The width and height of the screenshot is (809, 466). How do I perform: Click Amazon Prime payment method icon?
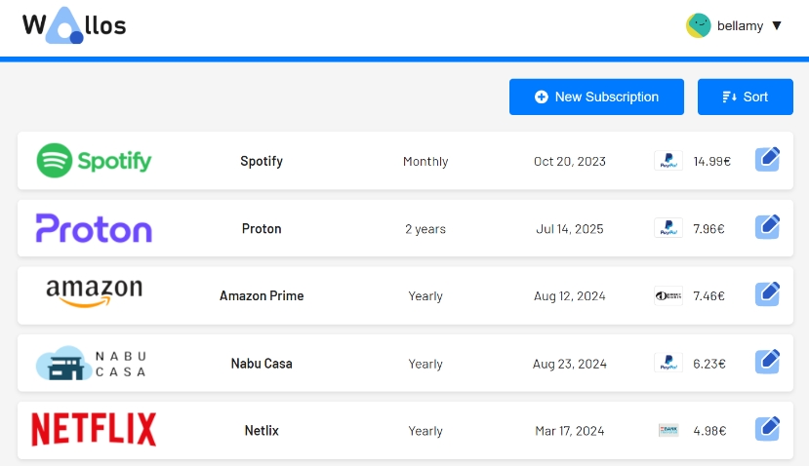(667, 295)
